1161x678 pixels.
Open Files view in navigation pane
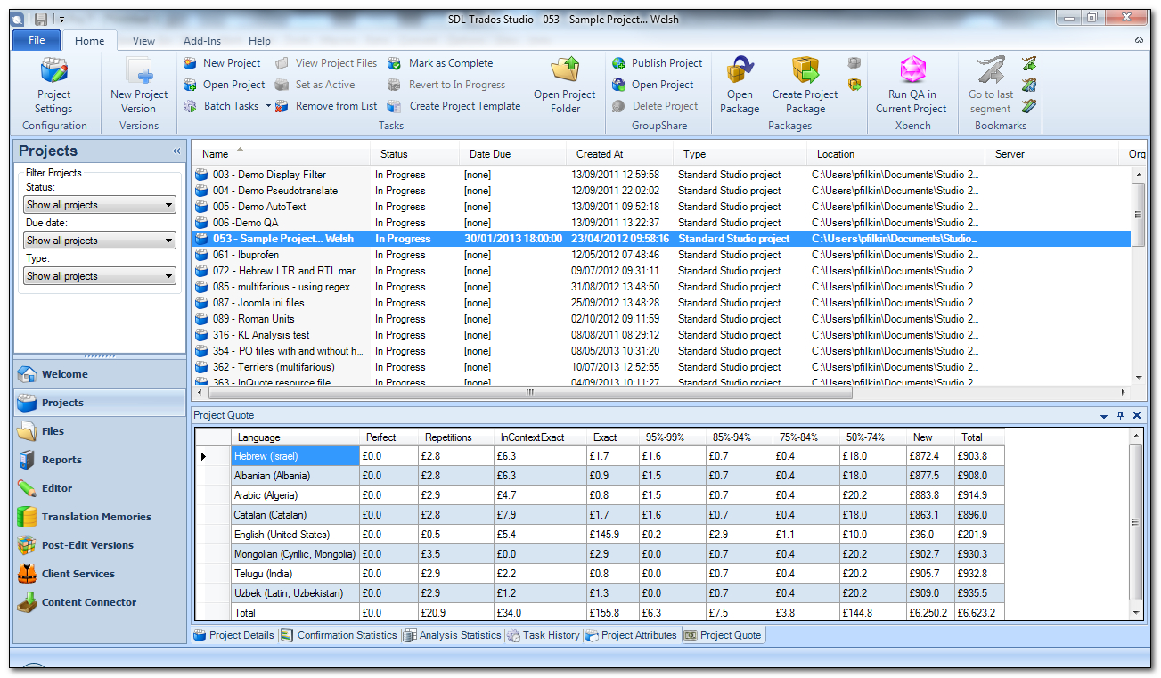(x=100, y=431)
